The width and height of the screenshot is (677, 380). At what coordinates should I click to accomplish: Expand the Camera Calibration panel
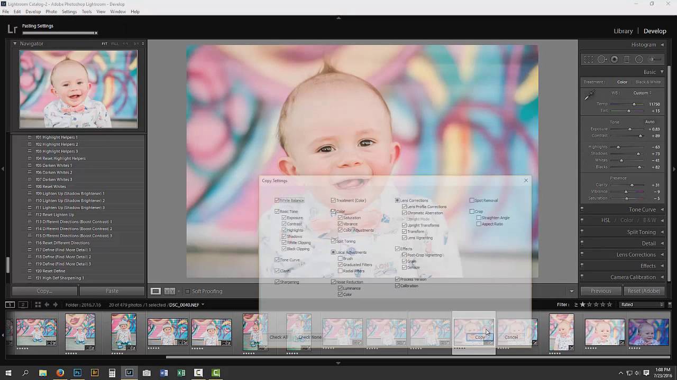pyautogui.click(x=662, y=277)
